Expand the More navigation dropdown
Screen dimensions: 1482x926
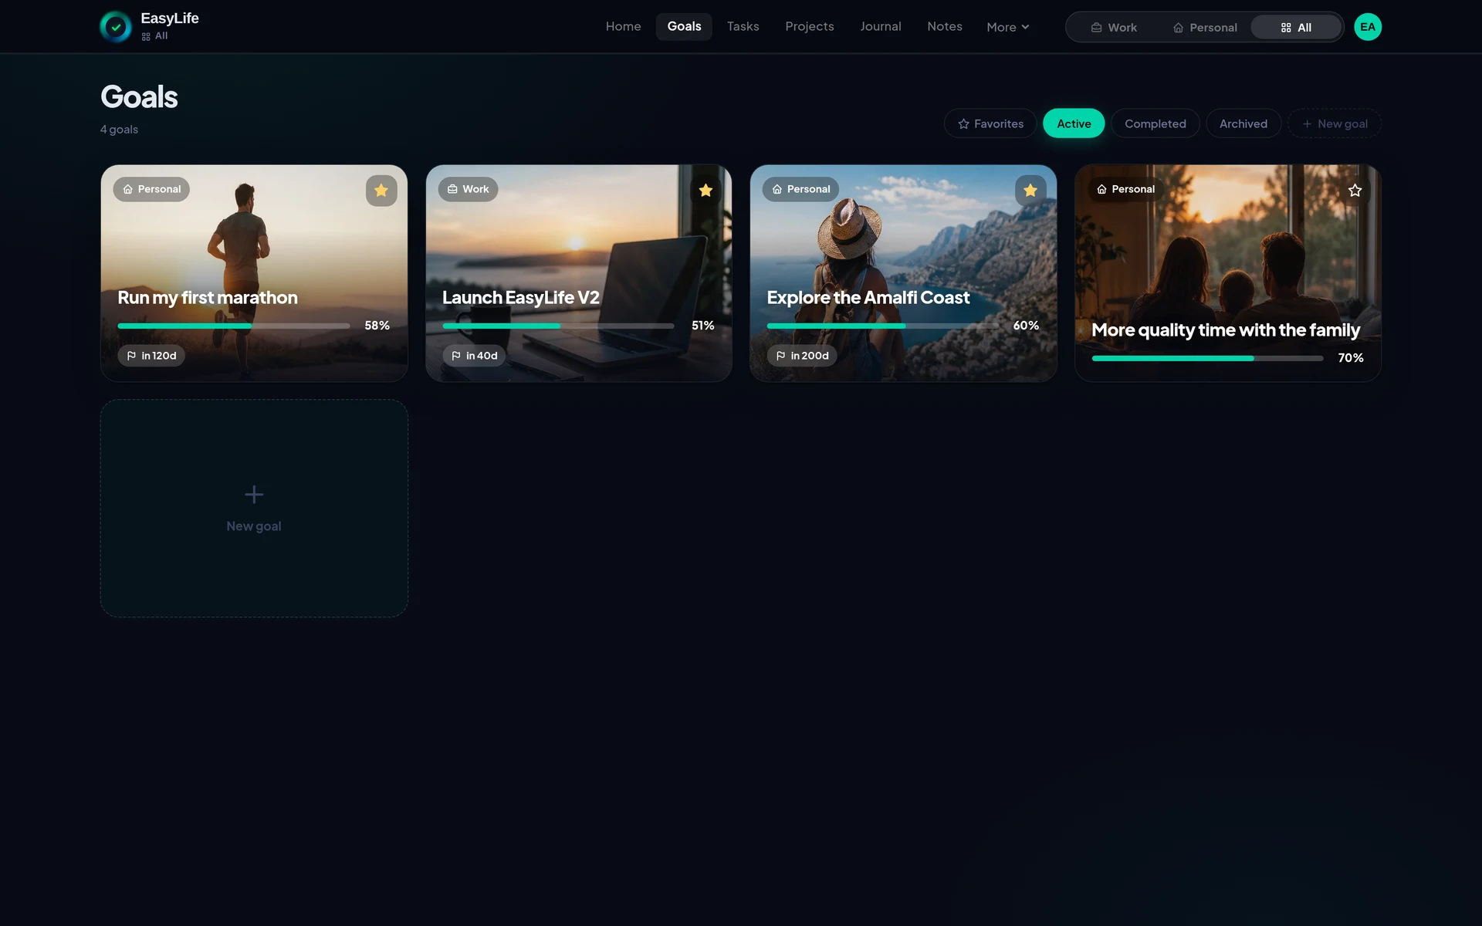tap(1007, 27)
